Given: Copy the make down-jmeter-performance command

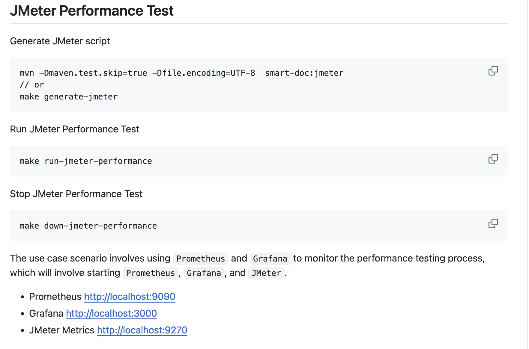Looking at the screenshot, I should click(x=493, y=223).
